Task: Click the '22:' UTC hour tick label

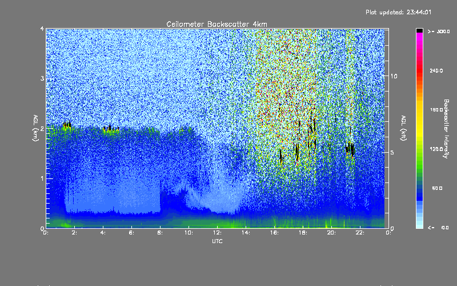Action: click(x=360, y=233)
